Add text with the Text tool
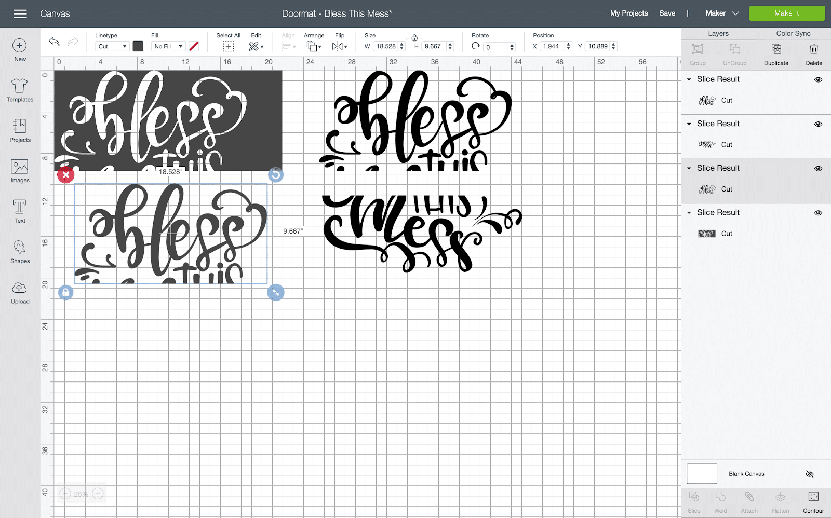The height and width of the screenshot is (518, 831). pos(20,211)
